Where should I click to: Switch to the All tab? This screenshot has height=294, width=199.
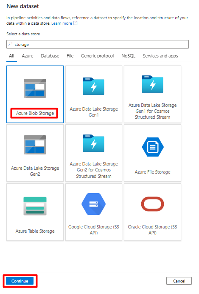(11, 56)
